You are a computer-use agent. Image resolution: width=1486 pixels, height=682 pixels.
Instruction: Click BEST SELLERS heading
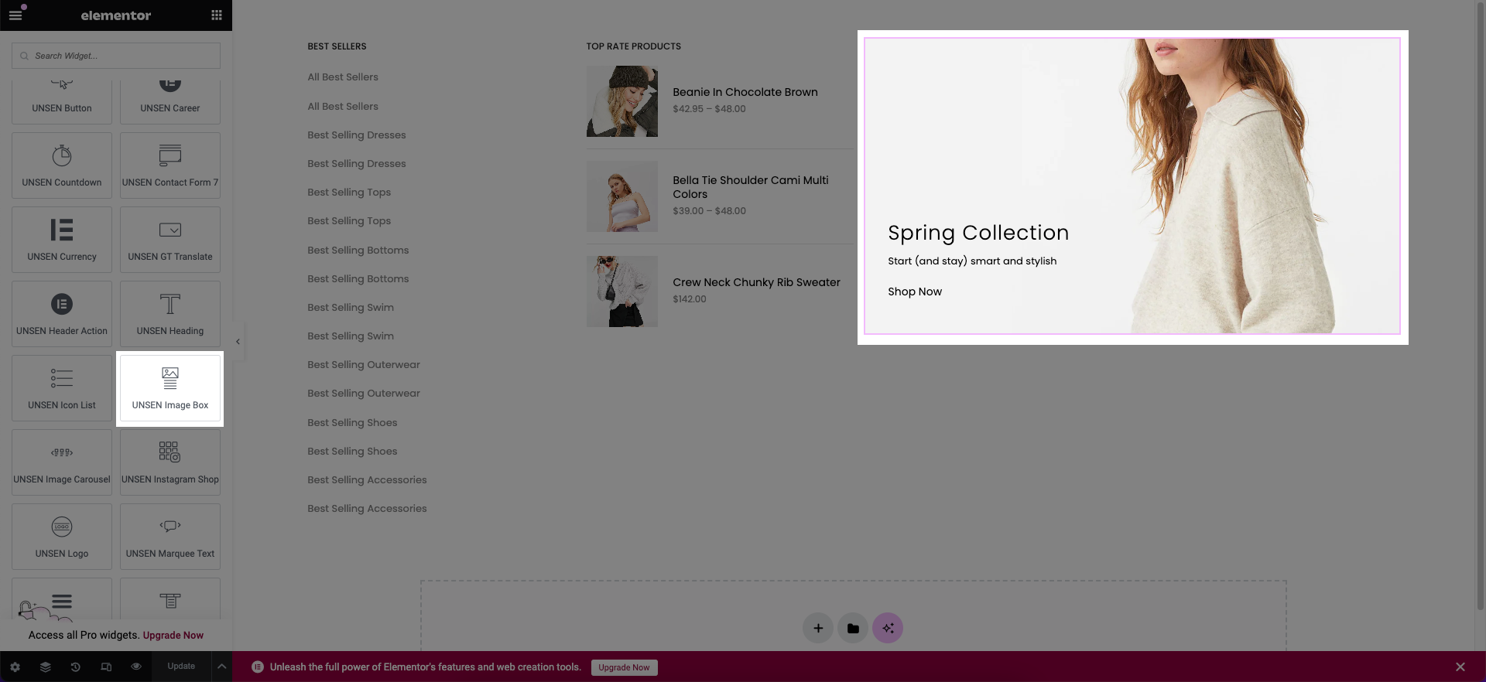coord(337,46)
